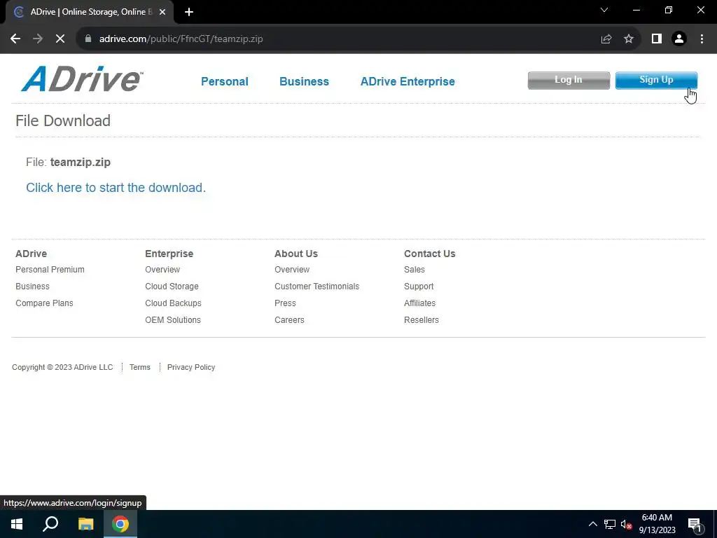
Task: Open the Business footer link
Action: 32,287
